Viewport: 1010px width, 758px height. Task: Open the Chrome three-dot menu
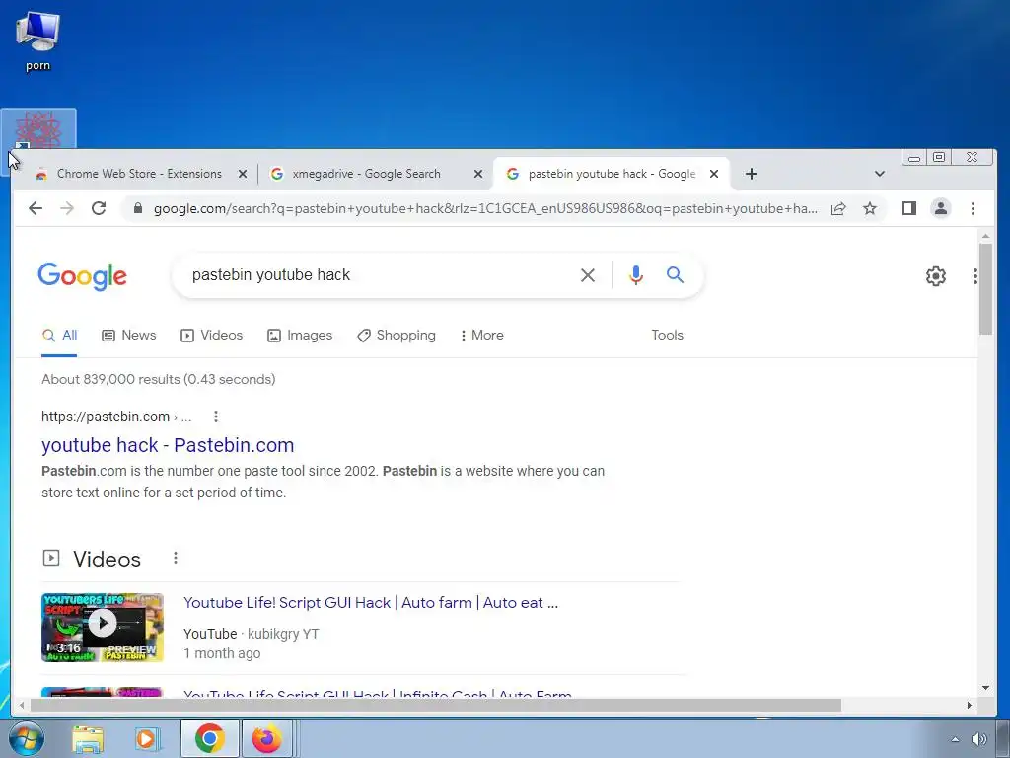point(973,208)
